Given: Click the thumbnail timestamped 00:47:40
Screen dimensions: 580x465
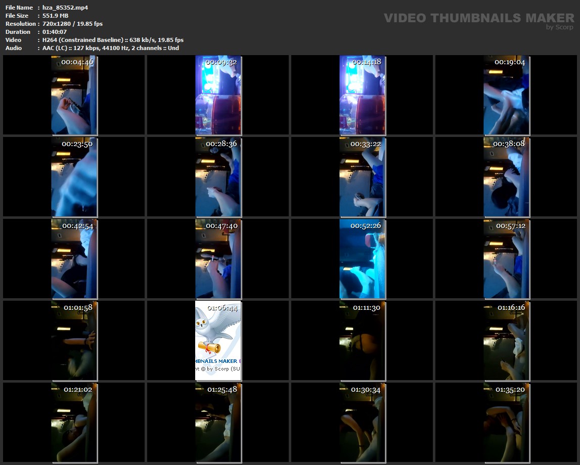Looking at the screenshot, I should pos(218,259).
